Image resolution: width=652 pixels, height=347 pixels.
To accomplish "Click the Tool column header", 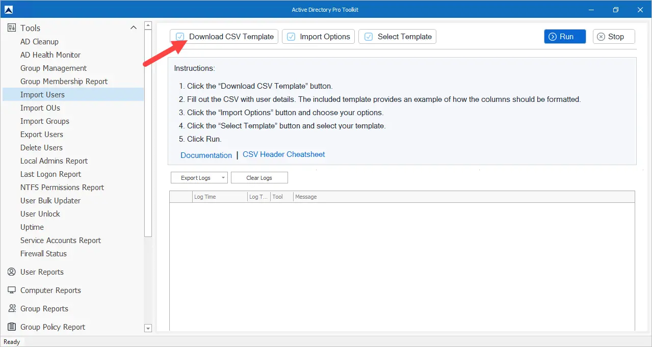I will point(282,197).
